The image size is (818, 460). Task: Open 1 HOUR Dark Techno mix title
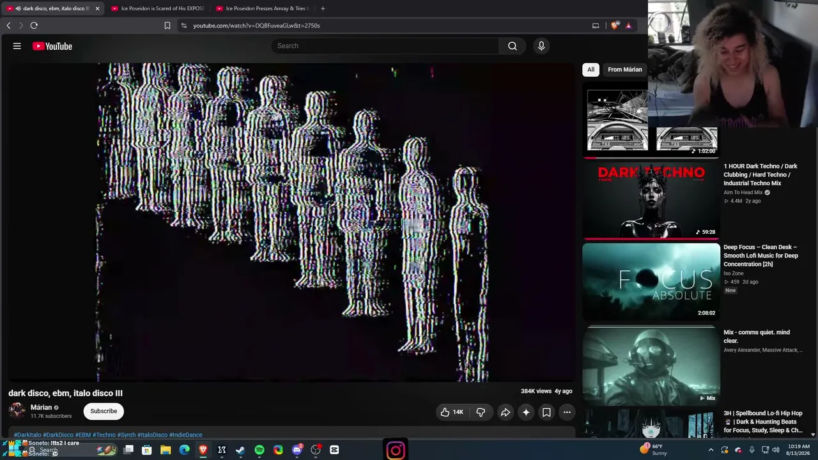pyautogui.click(x=760, y=174)
